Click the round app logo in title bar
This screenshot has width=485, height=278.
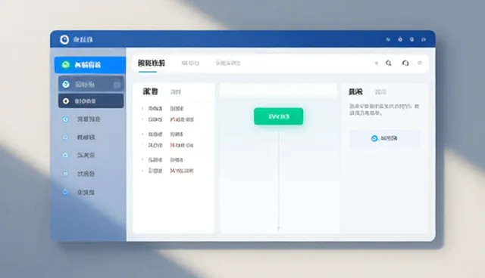pos(64,39)
